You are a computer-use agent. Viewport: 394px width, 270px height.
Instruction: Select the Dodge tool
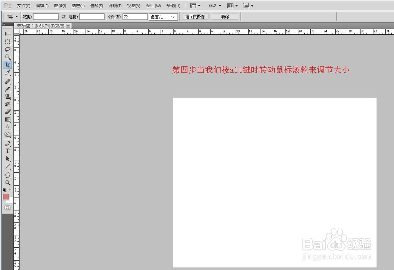coord(7,135)
